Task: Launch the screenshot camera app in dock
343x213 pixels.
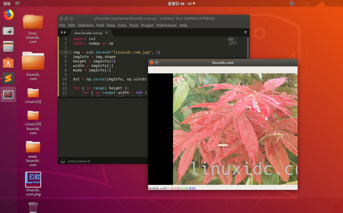Action: point(8,30)
